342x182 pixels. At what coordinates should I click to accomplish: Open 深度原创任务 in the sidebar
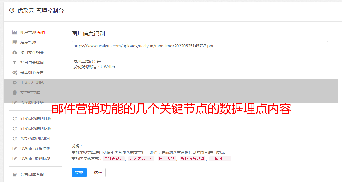point(32,103)
